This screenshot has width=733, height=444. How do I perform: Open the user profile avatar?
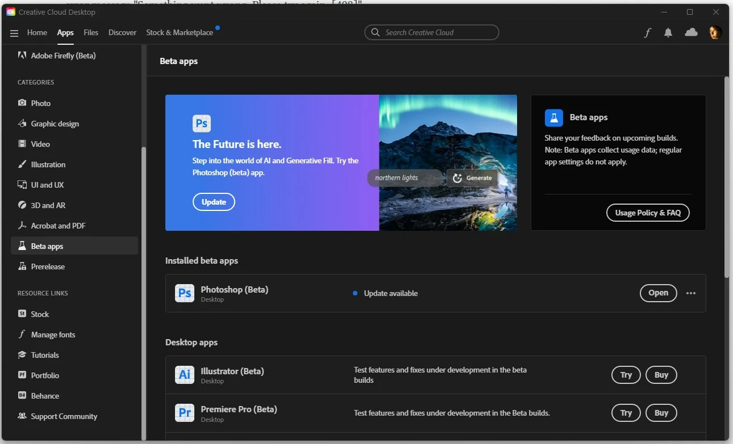715,32
